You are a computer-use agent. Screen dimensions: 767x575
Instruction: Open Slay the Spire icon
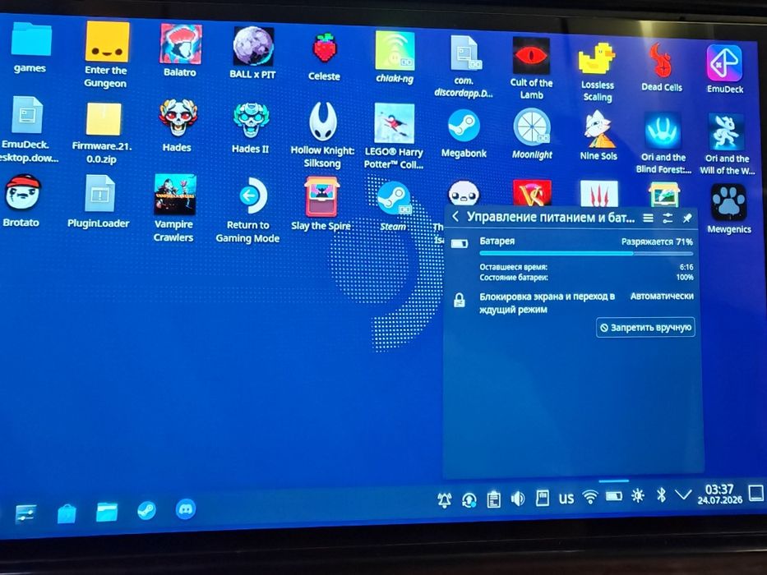[x=321, y=197]
